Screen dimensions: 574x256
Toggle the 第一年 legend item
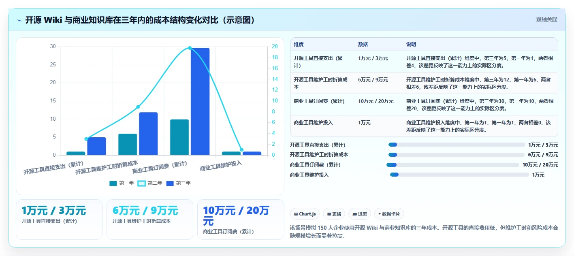pyautogui.click(x=122, y=183)
